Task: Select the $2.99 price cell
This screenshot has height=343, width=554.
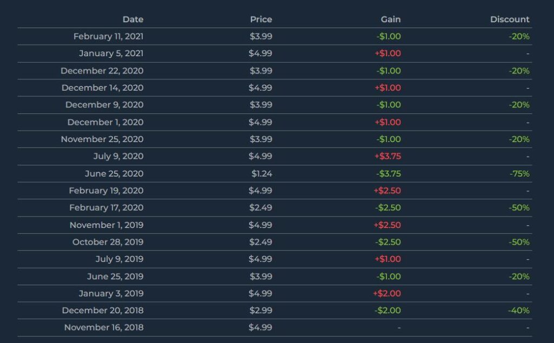Action: (261, 311)
